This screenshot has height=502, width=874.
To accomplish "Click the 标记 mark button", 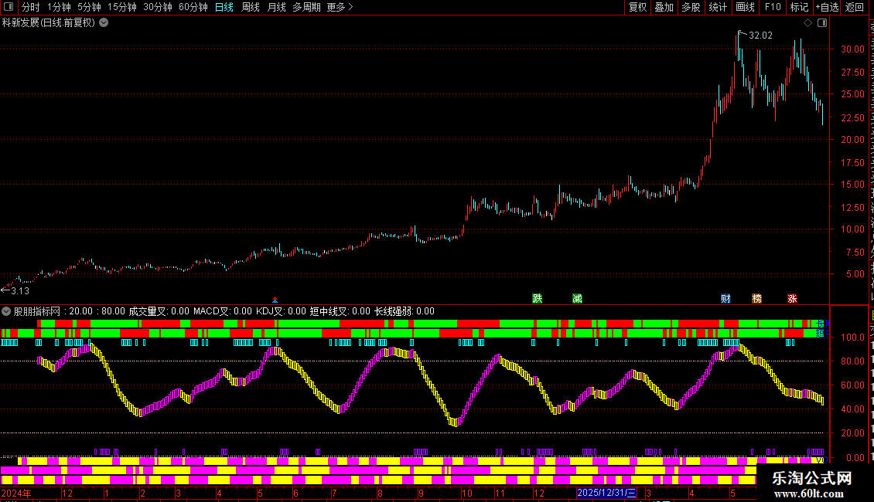I will point(799,7).
